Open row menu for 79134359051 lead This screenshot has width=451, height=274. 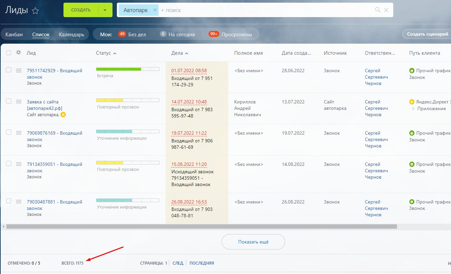pos(19,164)
